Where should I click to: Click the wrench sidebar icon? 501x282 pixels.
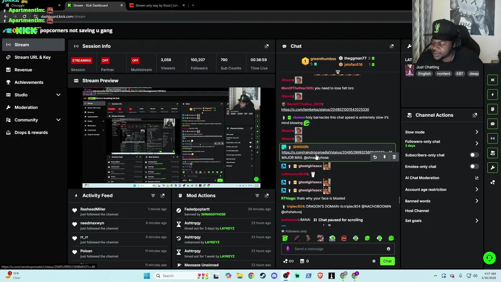point(492,168)
